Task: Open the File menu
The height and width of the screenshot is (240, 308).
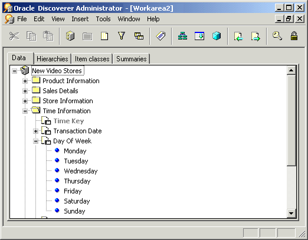Action: 22,19
